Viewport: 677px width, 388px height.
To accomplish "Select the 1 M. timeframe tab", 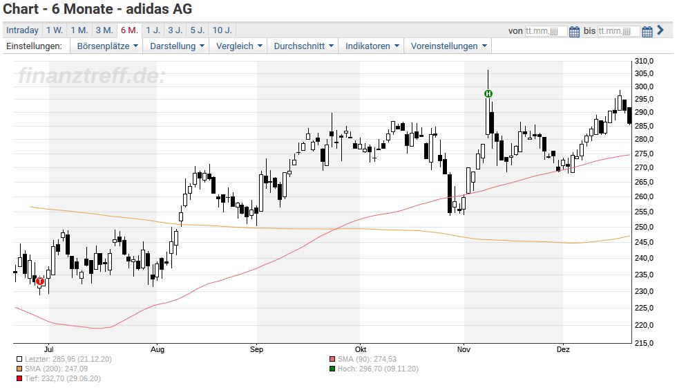I will click(x=79, y=30).
